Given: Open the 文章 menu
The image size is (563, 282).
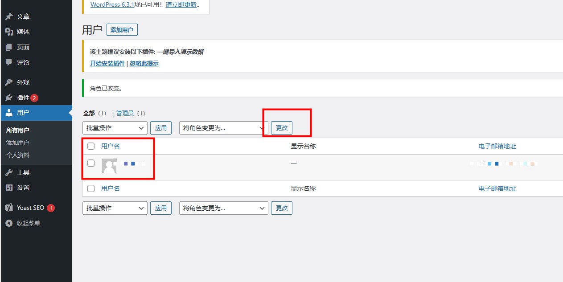Looking at the screenshot, I should (36, 16).
